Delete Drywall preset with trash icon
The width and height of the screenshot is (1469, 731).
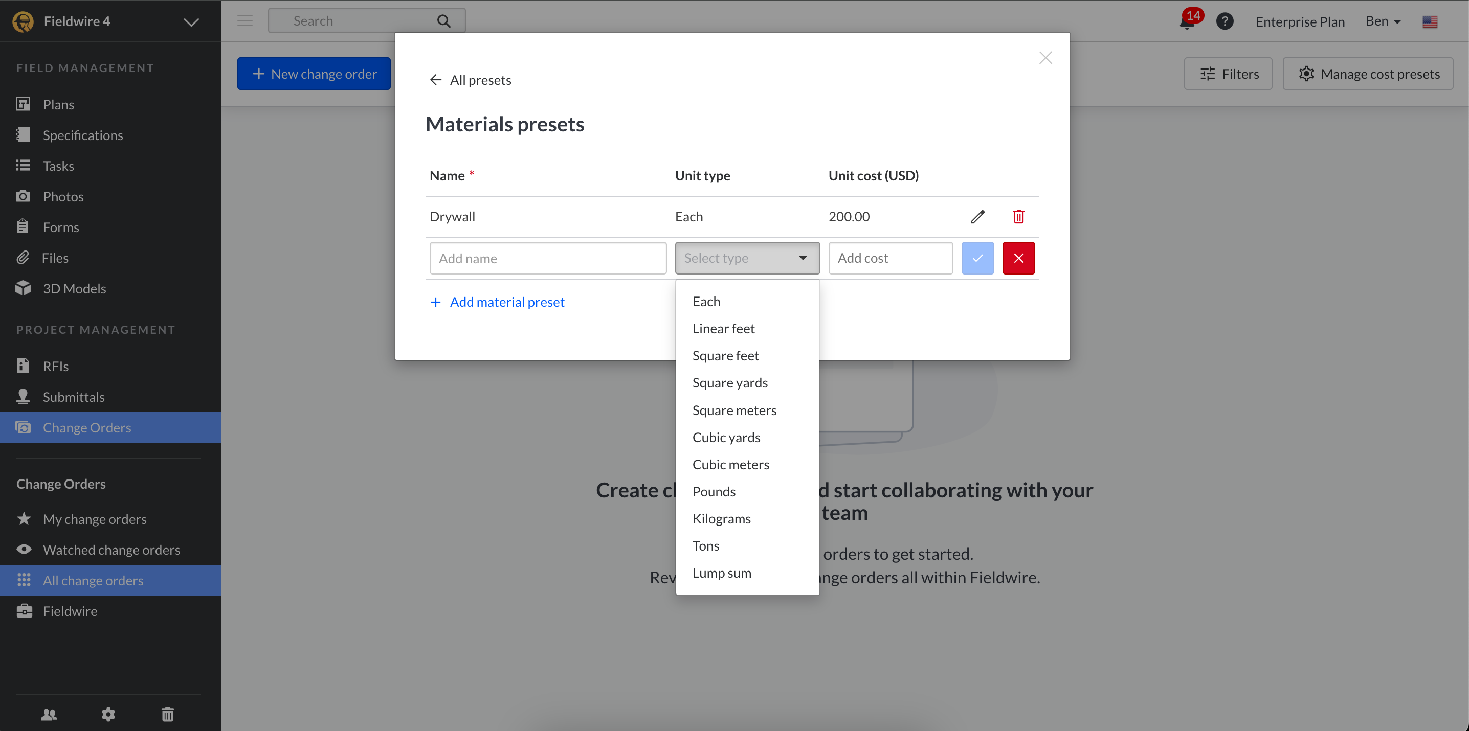(x=1018, y=217)
